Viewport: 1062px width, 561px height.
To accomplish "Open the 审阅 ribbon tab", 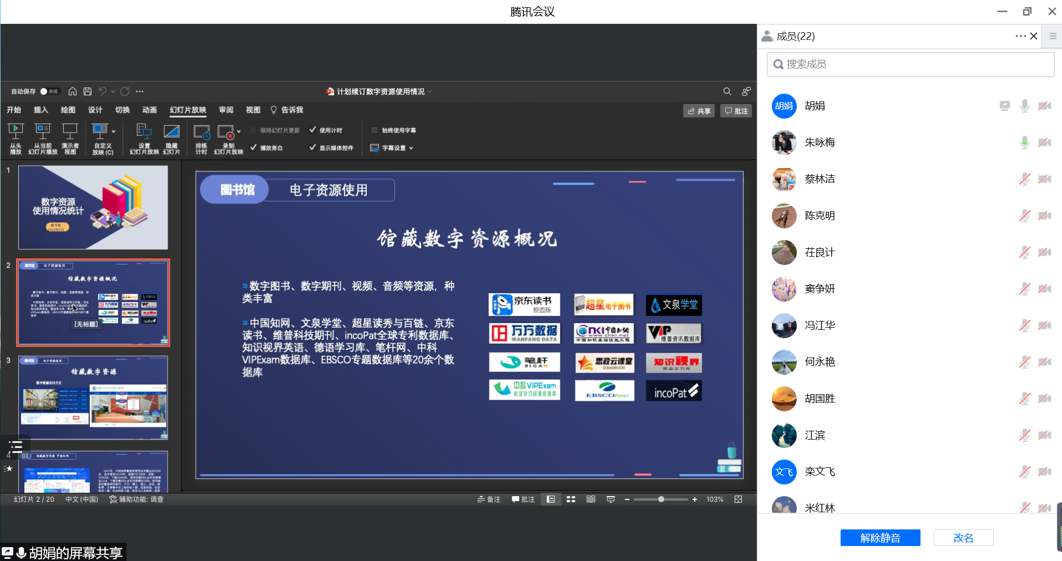I will click(x=226, y=110).
